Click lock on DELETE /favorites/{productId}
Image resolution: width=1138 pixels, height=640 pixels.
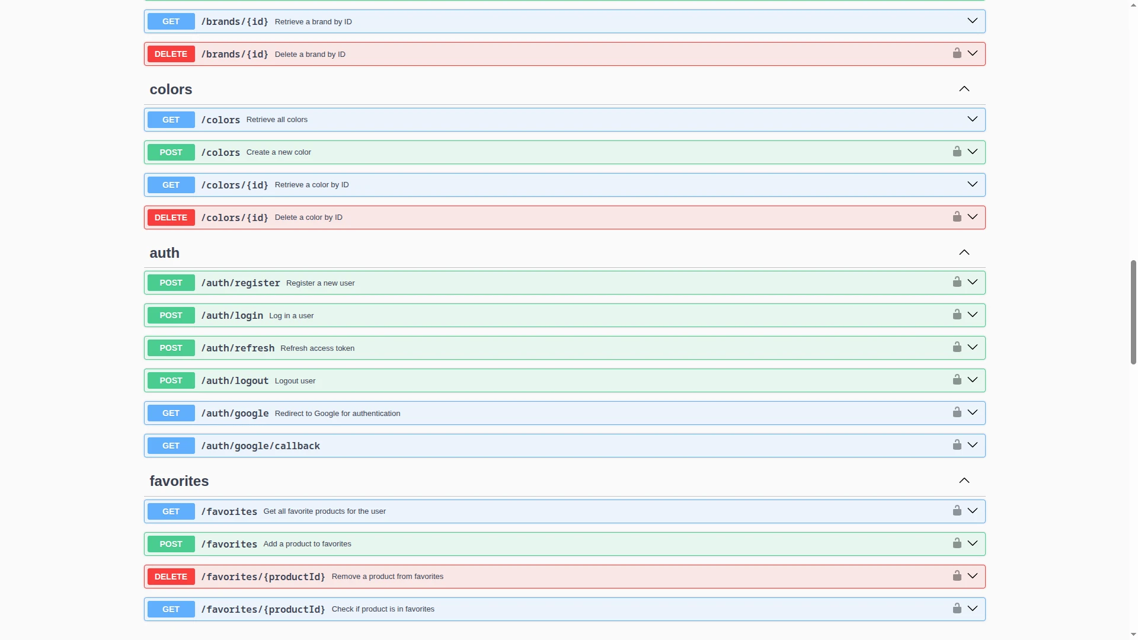(x=957, y=576)
